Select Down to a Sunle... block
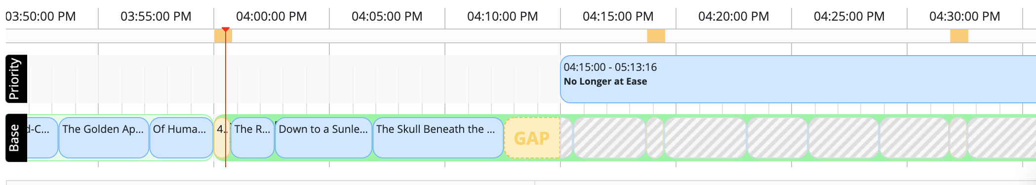Viewport: 1036px width, 185px height. tap(323, 138)
